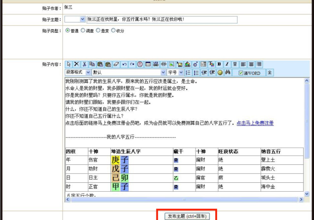
Task: Toggle the 清WORD checkbox
Action: [241, 73]
